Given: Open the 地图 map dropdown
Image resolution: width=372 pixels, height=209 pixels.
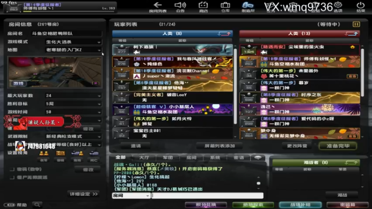Looking at the screenshot, I should (73, 50).
